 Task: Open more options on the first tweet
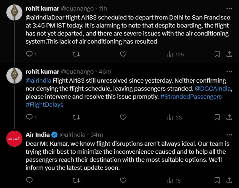click(x=229, y=8)
